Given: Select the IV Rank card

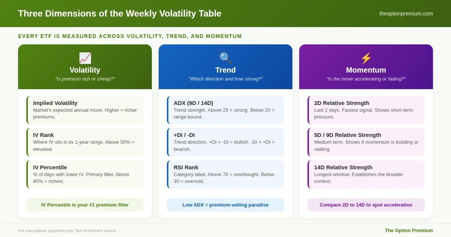Looking at the screenshot, I should (x=85, y=142).
